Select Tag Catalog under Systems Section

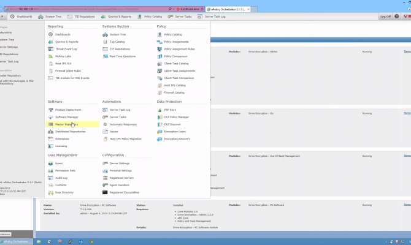coord(118,42)
